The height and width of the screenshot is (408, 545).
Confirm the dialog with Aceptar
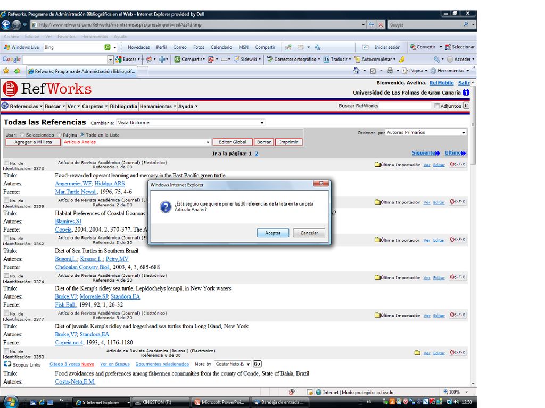[273, 233]
